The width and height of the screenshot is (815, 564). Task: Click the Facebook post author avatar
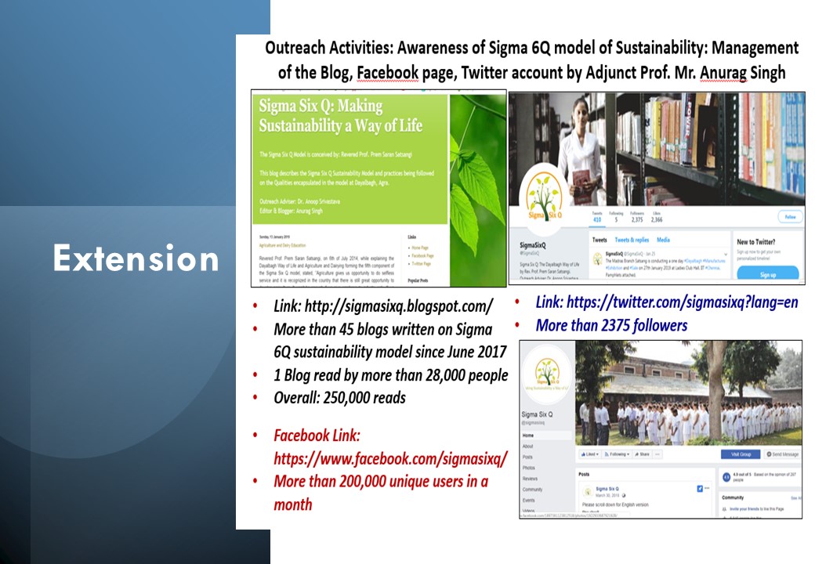[x=588, y=491]
